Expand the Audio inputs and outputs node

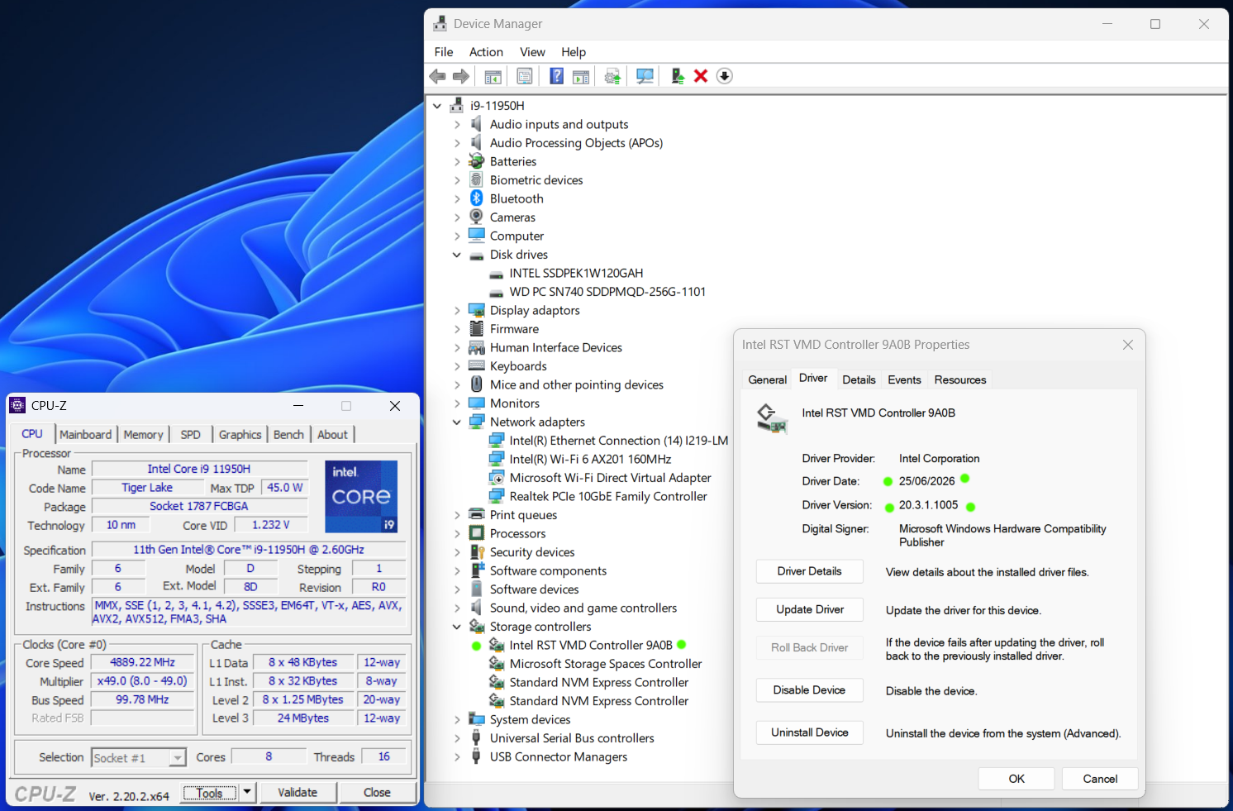coord(457,124)
